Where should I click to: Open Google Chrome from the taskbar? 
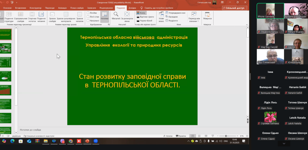[x=71, y=141]
